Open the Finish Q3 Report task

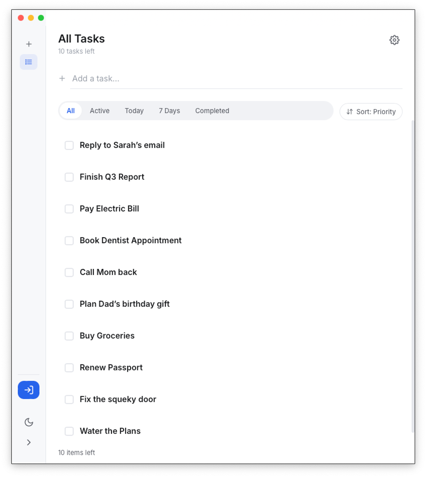[x=112, y=177]
